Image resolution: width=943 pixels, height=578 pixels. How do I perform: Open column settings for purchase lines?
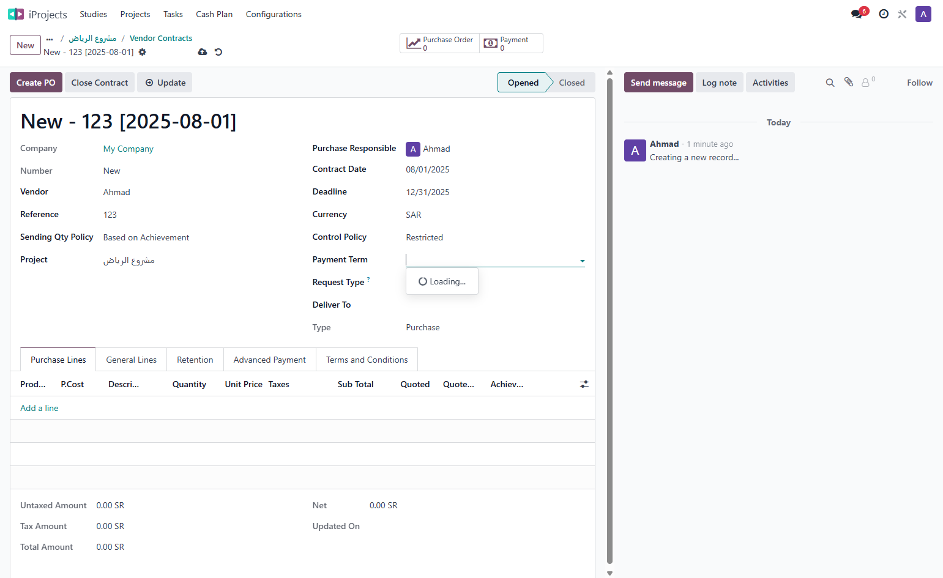click(584, 384)
